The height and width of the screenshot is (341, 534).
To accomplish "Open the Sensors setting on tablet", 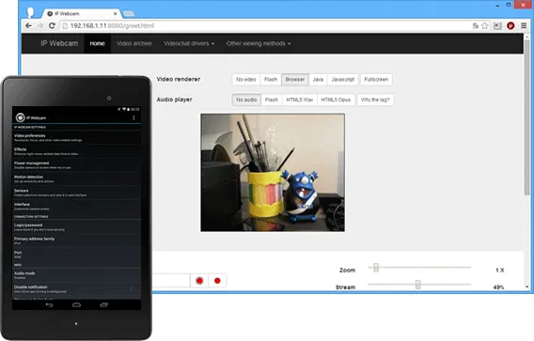I will pos(77,193).
